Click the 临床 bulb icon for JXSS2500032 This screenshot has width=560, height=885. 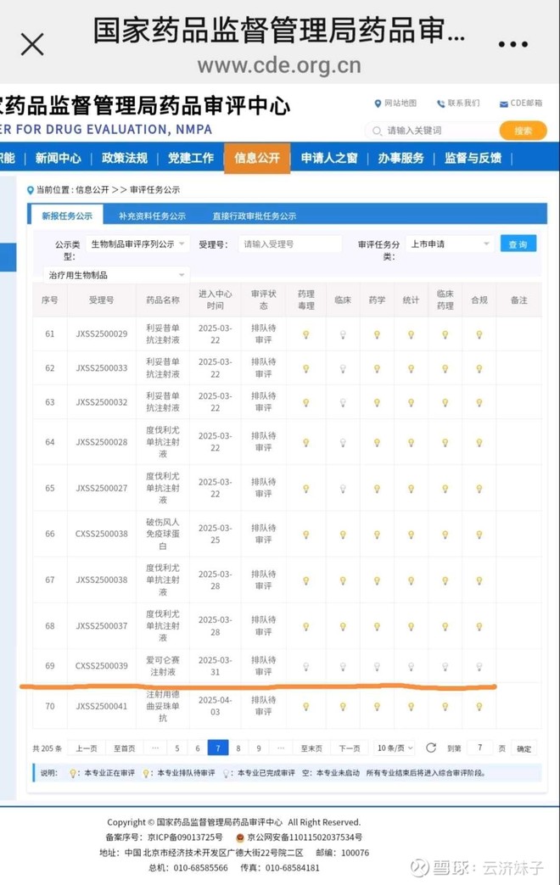tap(343, 402)
